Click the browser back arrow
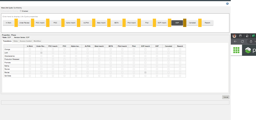Screen dimensions: 256x120 (235, 41)
